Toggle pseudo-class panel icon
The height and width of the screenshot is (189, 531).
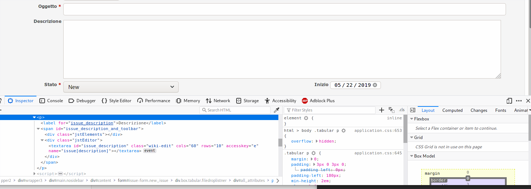click(392, 110)
